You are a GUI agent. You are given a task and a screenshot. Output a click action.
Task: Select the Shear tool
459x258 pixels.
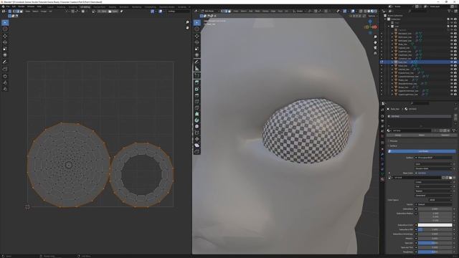click(x=197, y=145)
